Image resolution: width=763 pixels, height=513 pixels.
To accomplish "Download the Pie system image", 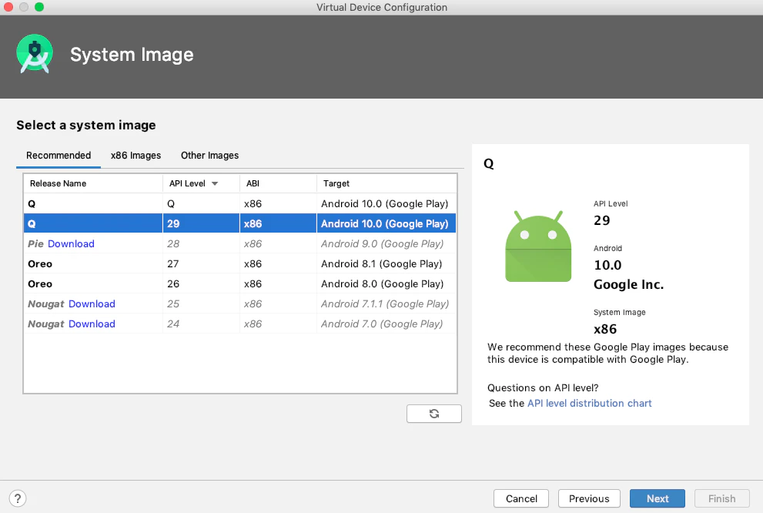I will tap(71, 244).
